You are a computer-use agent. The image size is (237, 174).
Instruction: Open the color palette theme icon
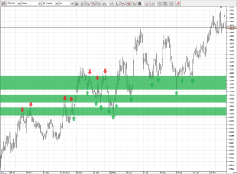click(160, 3)
